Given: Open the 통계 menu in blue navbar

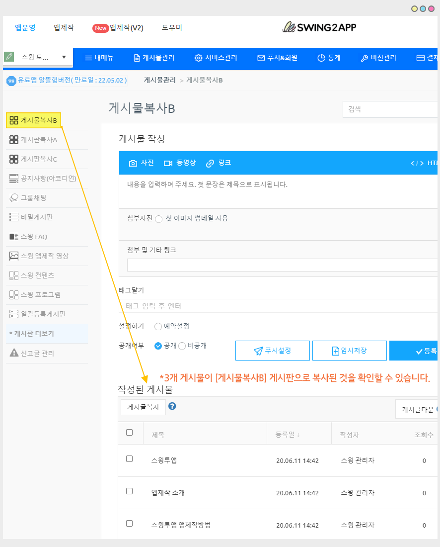Looking at the screenshot, I should coord(329,58).
